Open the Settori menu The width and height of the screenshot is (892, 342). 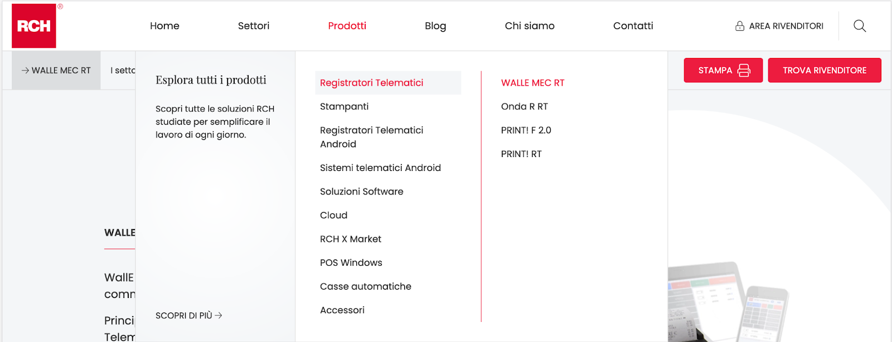pos(254,26)
